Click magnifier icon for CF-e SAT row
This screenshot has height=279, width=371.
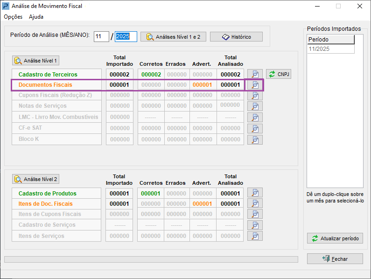(x=255, y=128)
